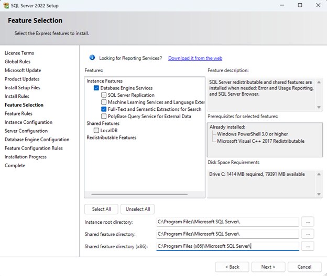Browse for Shared feature directory
The height and width of the screenshot is (276, 327).
[x=308, y=234]
